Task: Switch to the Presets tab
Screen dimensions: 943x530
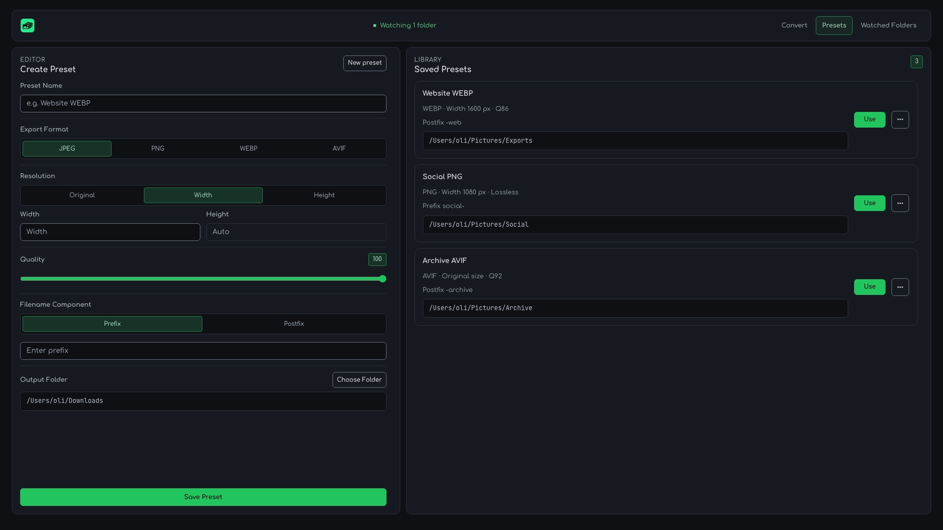Action: tap(834, 26)
